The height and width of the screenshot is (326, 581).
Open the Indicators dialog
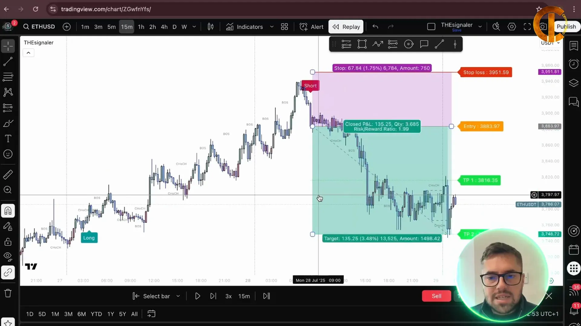tap(245, 27)
